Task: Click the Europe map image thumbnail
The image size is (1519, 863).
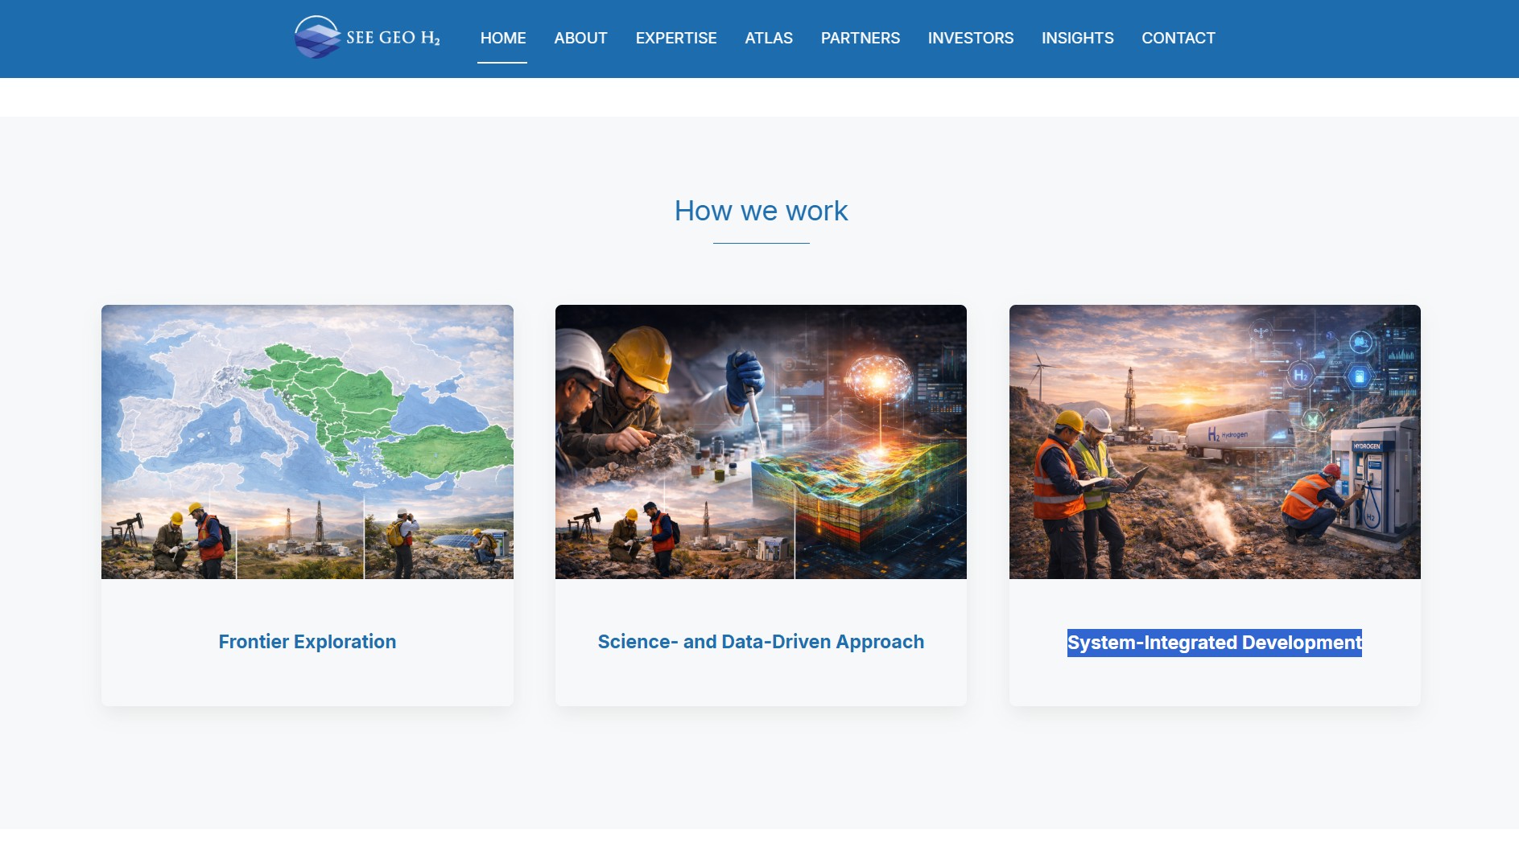Action: coord(307,442)
